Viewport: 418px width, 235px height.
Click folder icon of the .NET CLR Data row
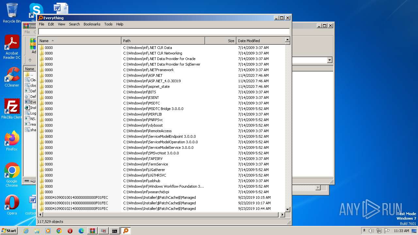pyautogui.click(x=41, y=48)
